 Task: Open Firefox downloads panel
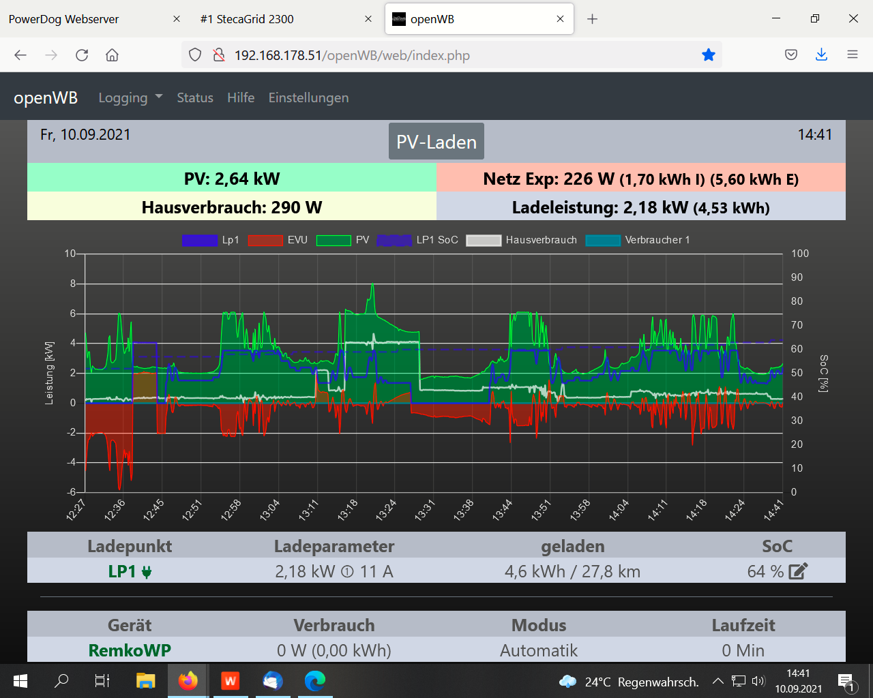(821, 55)
